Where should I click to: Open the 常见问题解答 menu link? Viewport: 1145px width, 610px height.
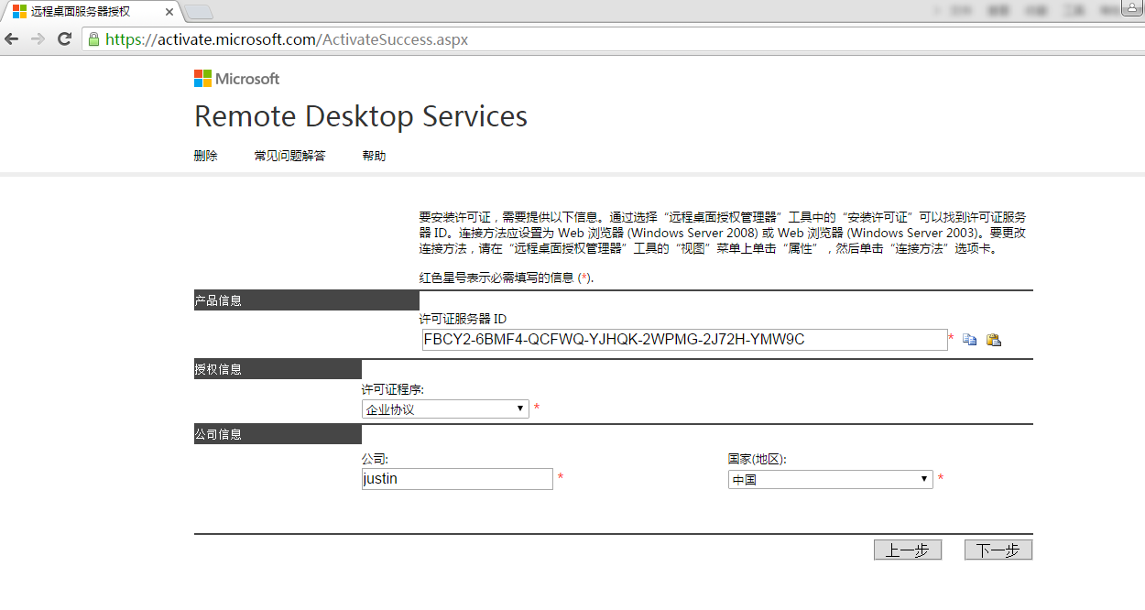[289, 156]
